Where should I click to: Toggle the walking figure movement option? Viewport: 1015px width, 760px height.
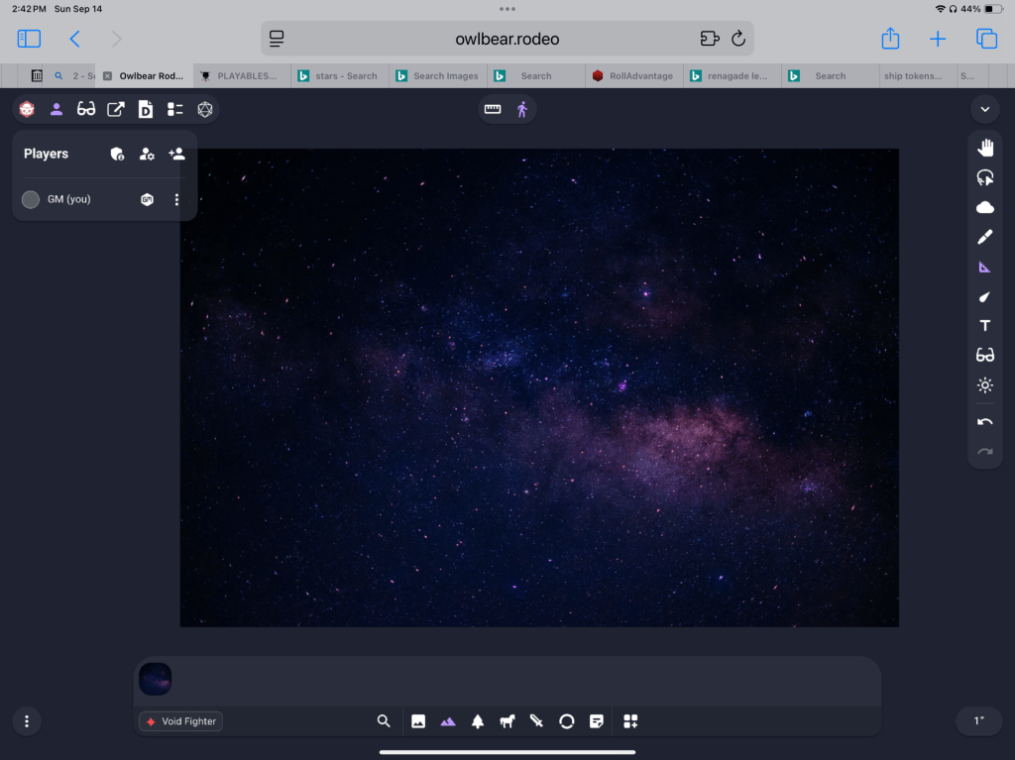point(522,109)
